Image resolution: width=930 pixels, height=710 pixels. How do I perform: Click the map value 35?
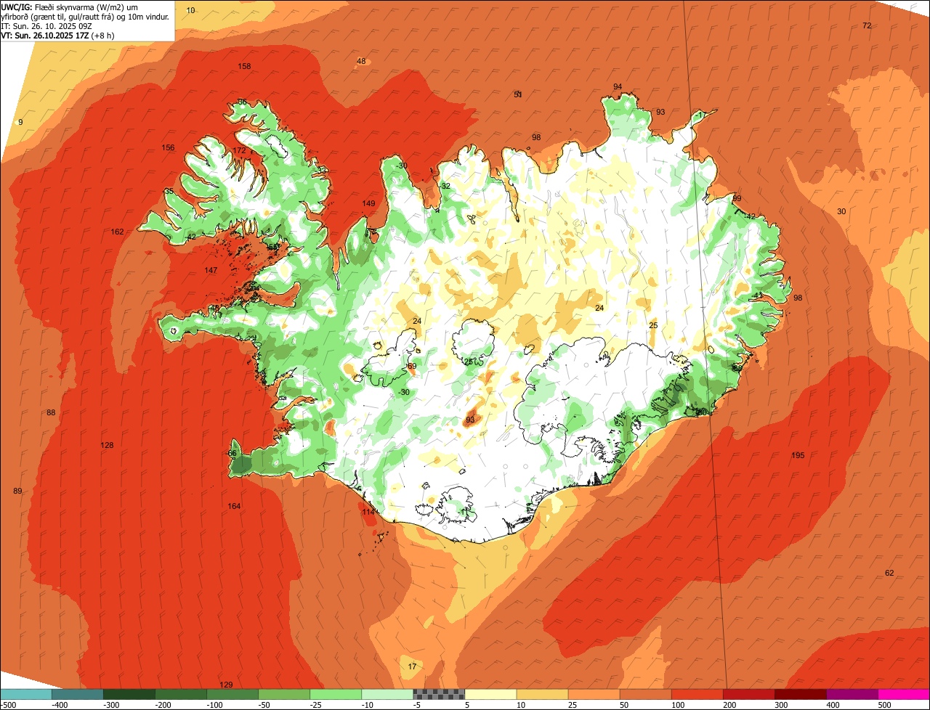(169, 192)
